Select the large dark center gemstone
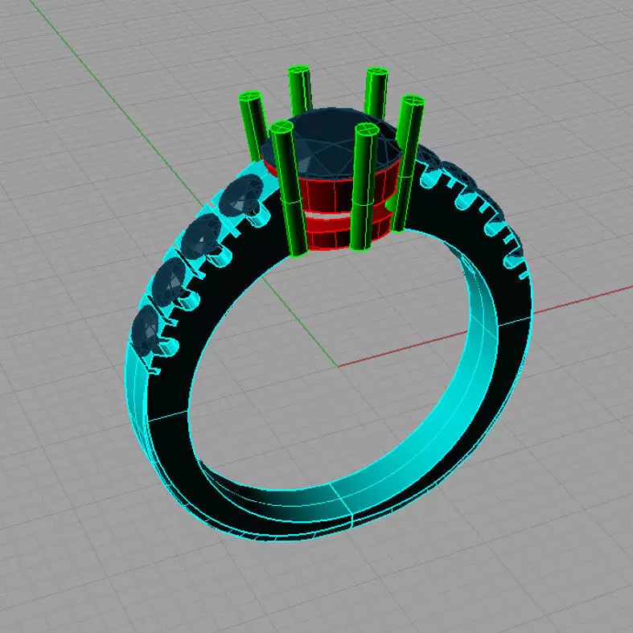This screenshot has height=633, width=633. point(332,142)
